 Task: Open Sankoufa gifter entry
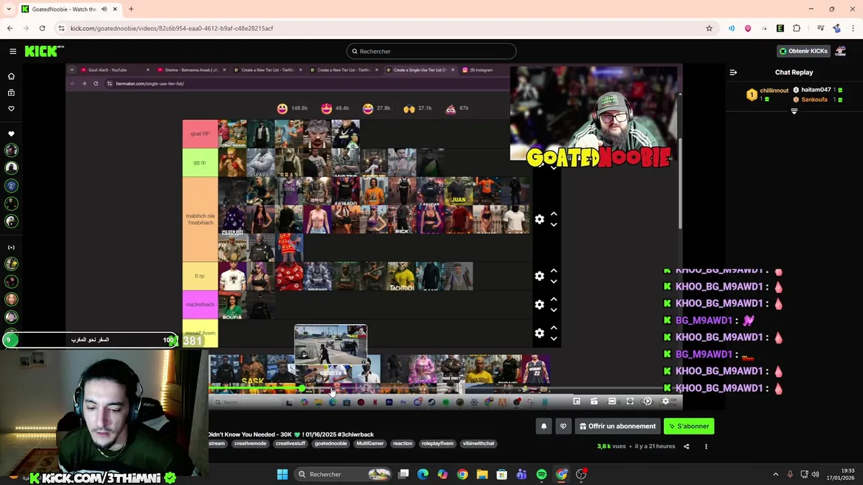(817, 100)
